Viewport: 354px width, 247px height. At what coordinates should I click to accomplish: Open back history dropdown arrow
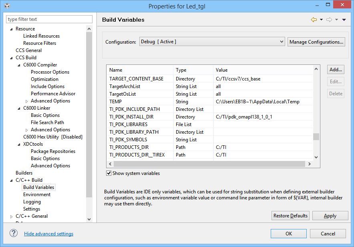tap(321, 20)
